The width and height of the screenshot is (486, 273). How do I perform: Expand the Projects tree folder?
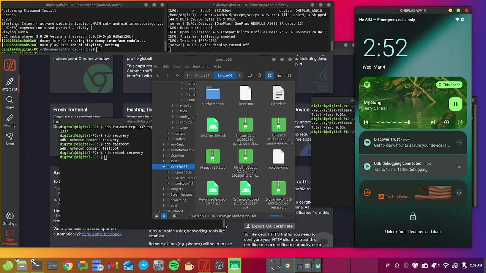[164, 189]
